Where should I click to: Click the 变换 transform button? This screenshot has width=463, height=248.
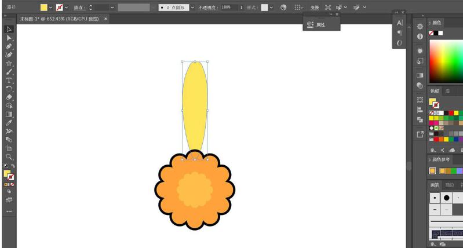314,8
